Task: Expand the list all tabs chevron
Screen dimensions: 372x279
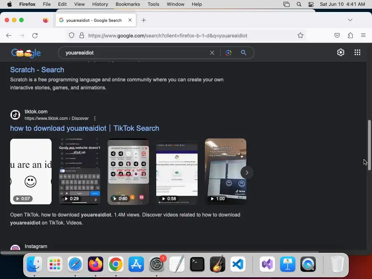Action: pyautogui.click(x=350, y=20)
